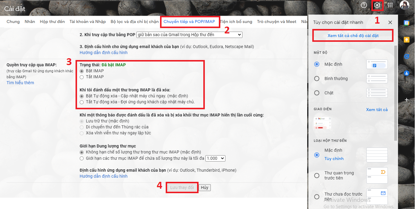This screenshot has height=209, width=415.
Task: Open the Tài khoản và Nhập tab
Action: 88,21
